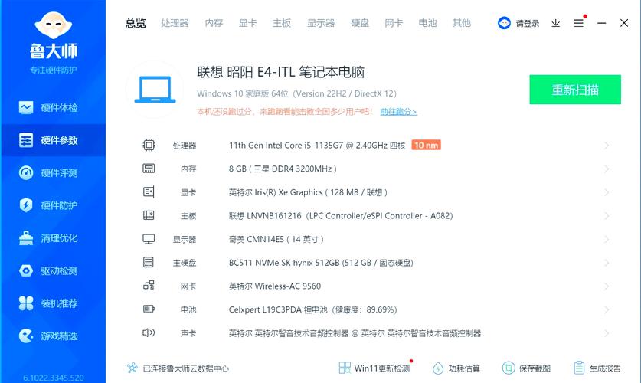
Task: Click the 网卡 network icon
Action: pos(149,285)
